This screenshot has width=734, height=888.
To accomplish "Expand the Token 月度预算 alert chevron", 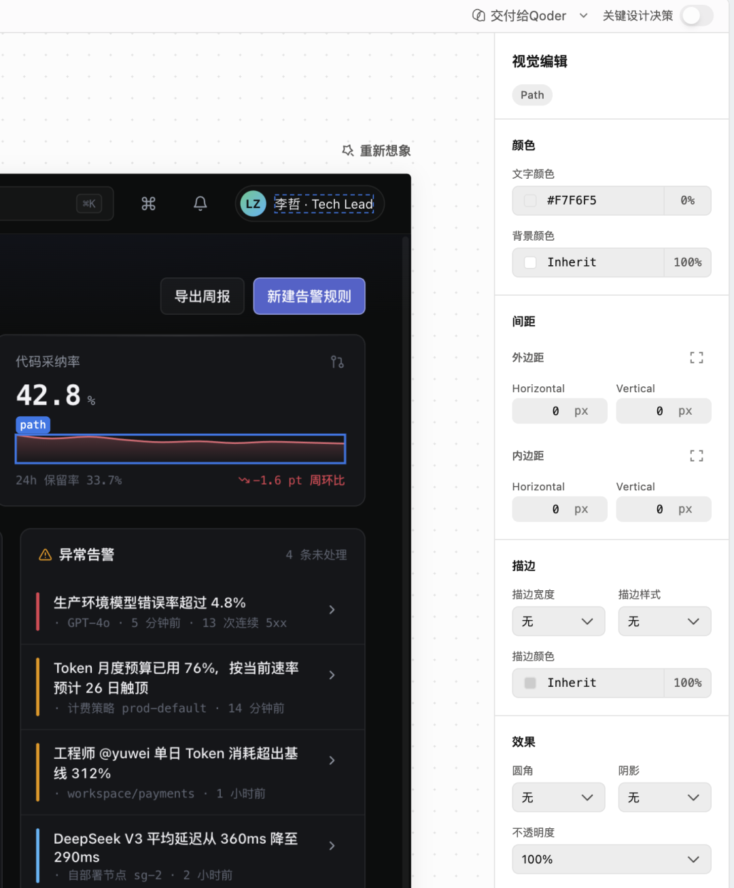I will click(x=332, y=675).
